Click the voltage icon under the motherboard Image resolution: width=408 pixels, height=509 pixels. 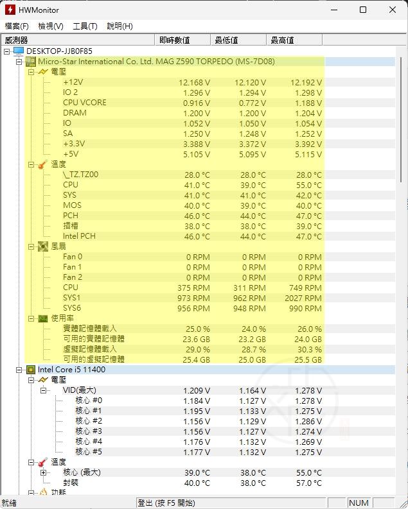coord(43,72)
